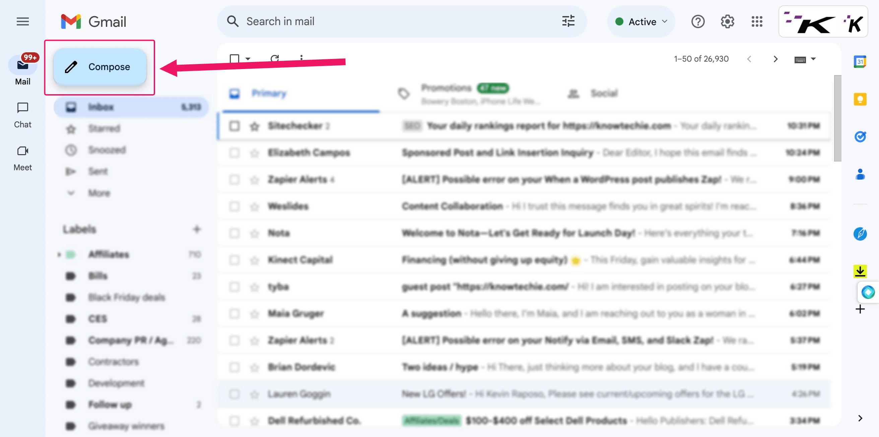
Task: Check the Sitechecker email checkbox
Action: [234, 126]
